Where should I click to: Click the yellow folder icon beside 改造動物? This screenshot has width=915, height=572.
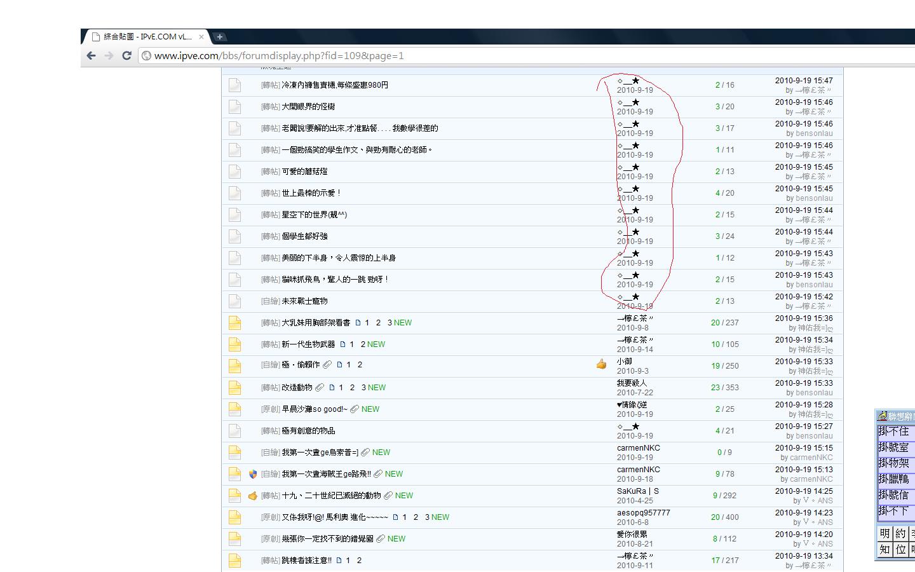coord(234,388)
